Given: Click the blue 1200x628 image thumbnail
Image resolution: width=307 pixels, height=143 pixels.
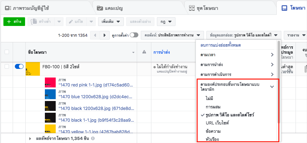Looking at the screenshot, I should pos(50,94).
